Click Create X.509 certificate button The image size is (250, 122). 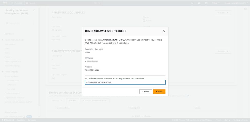(x=95, y=101)
